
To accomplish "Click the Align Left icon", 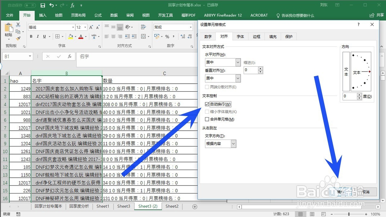I will [x=107, y=36].
